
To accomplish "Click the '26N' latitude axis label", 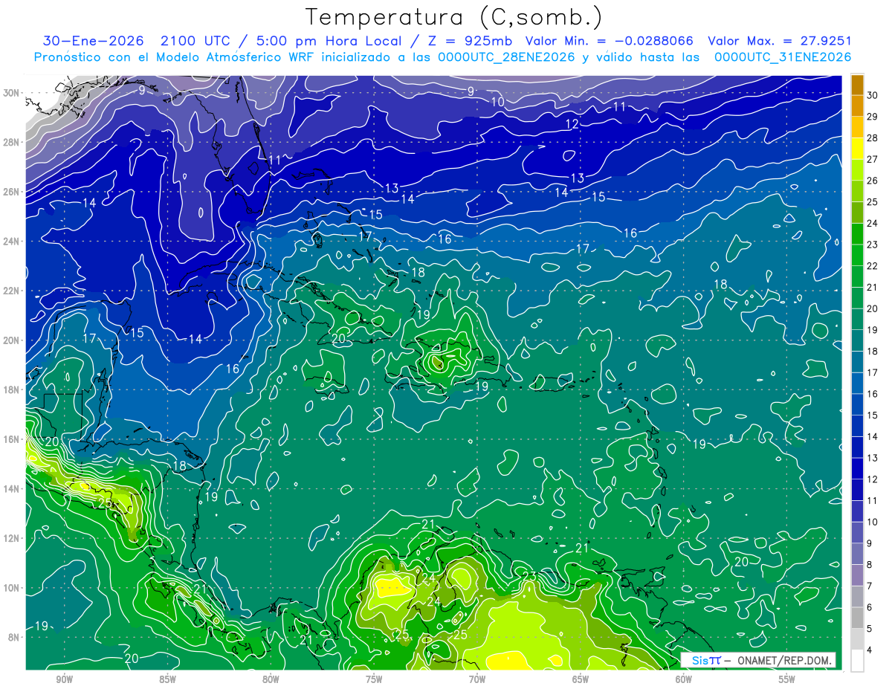I will pos(11,192).
